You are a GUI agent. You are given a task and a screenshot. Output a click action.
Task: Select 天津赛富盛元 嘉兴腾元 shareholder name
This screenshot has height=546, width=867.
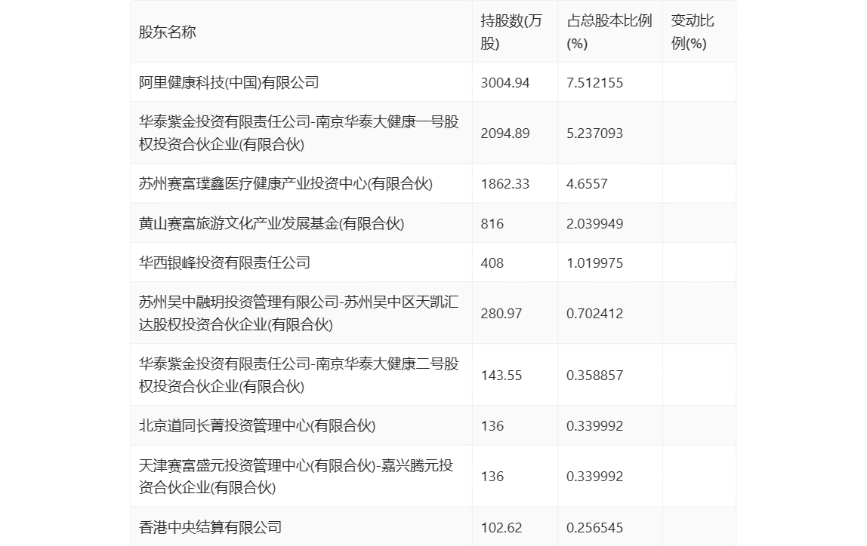point(296,476)
